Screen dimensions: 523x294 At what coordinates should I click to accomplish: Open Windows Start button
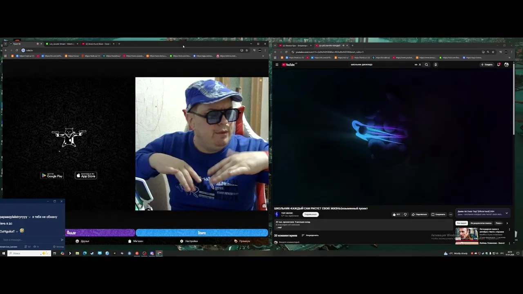[x=3, y=253]
